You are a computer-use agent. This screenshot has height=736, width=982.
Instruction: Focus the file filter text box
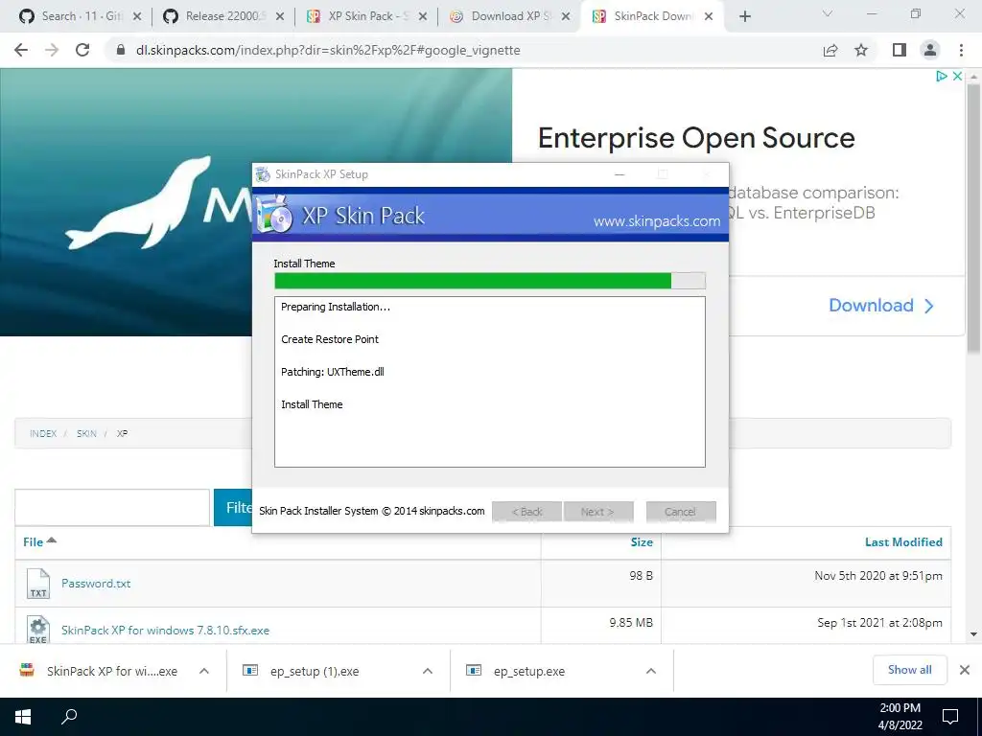pos(112,508)
